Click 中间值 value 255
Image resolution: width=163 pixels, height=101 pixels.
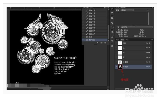pos(125,34)
